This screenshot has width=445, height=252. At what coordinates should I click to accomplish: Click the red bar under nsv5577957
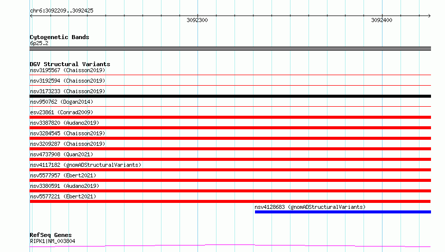pyautogui.click(x=230, y=180)
